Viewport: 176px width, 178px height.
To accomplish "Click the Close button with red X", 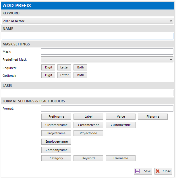I will [x=163, y=171].
